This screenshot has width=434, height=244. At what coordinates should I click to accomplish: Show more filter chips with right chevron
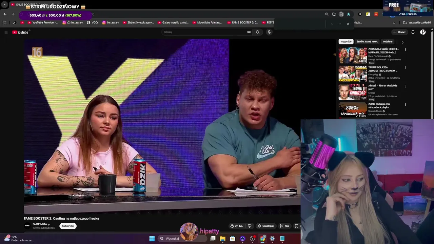[x=402, y=42]
